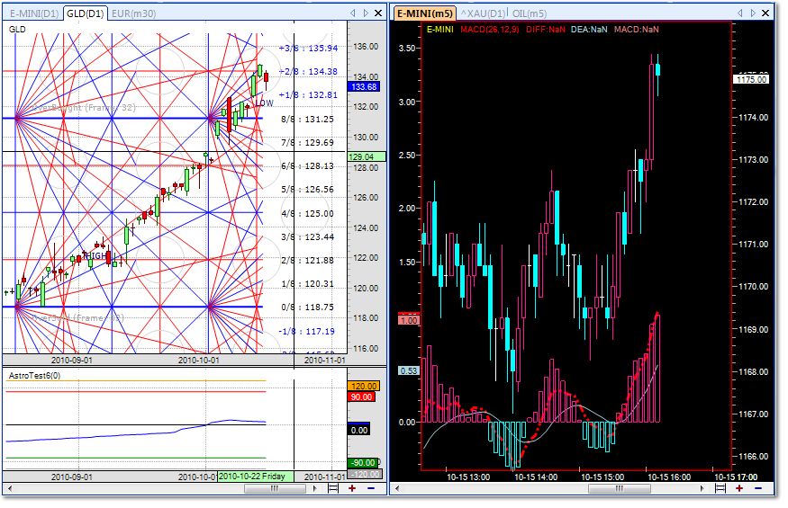788x508 pixels.
Task: Click the +2/8 : 134.38 Murrey level
Action: (x=308, y=71)
